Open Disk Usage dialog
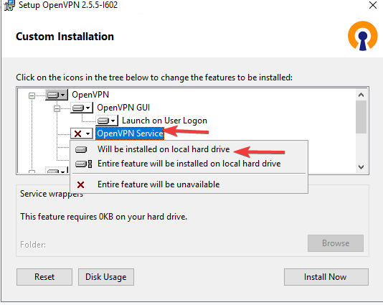 pyautogui.click(x=106, y=277)
